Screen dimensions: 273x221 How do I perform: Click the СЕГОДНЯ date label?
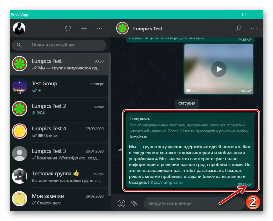tap(187, 104)
